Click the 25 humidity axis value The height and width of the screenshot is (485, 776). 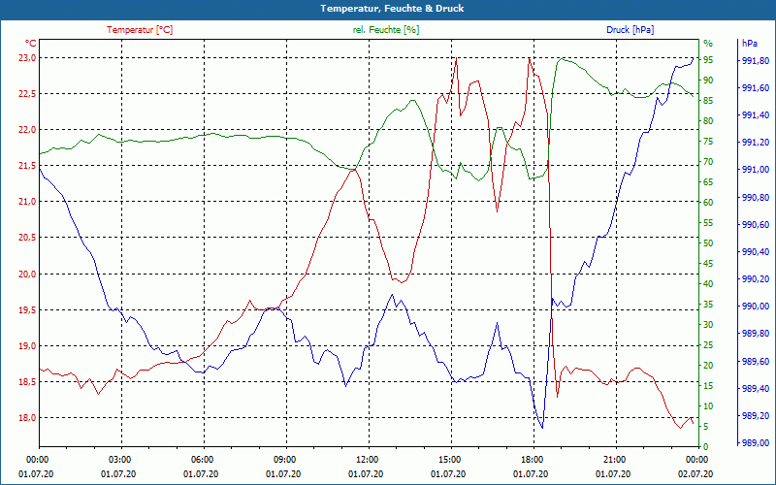click(708, 344)
